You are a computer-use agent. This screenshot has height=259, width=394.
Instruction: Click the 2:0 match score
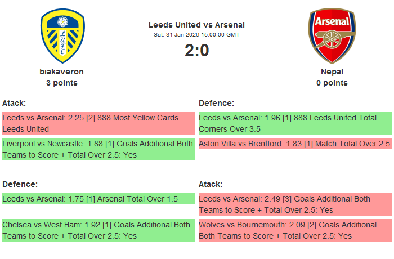click(x=196, y=51)
